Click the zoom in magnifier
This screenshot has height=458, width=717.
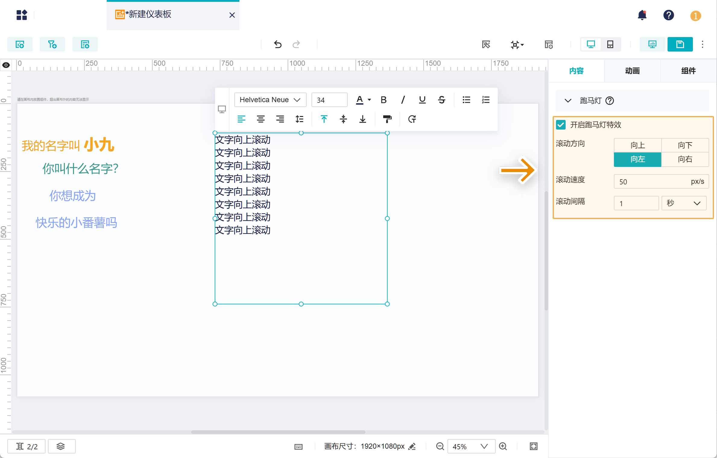503,446
